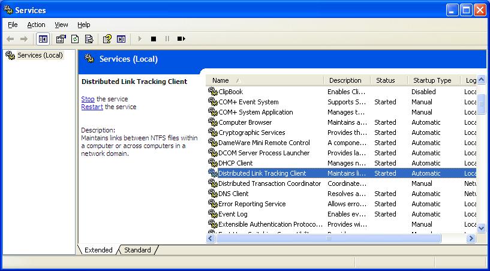The width and height of the screenshot is (490, 271).
Task: Minimize the Services window
Action: (451, 10)
